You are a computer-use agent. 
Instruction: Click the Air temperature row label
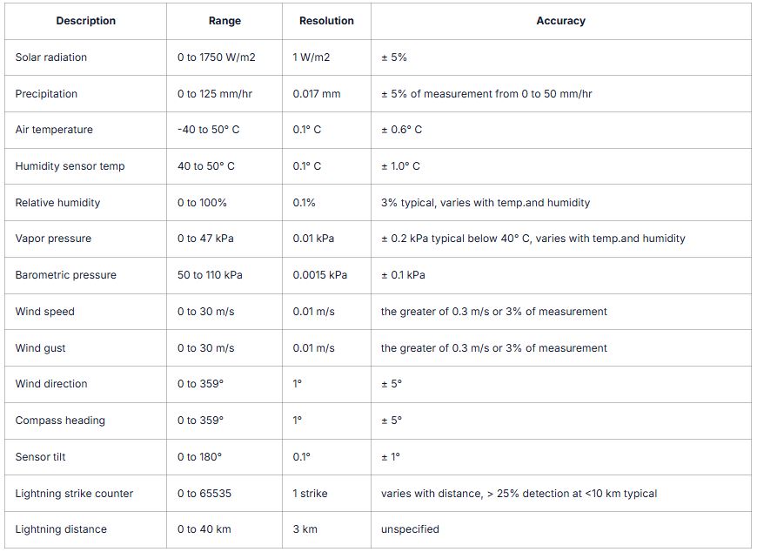tap(54, 130)
